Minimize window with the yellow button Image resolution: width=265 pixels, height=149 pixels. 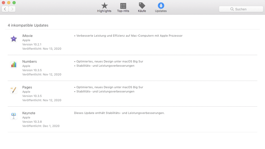tap(9, 3)
